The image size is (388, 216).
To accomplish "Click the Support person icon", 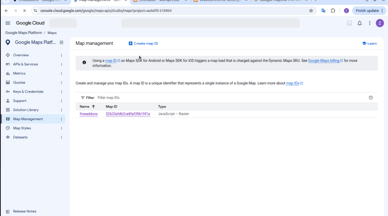I will [x=8, y=101].
